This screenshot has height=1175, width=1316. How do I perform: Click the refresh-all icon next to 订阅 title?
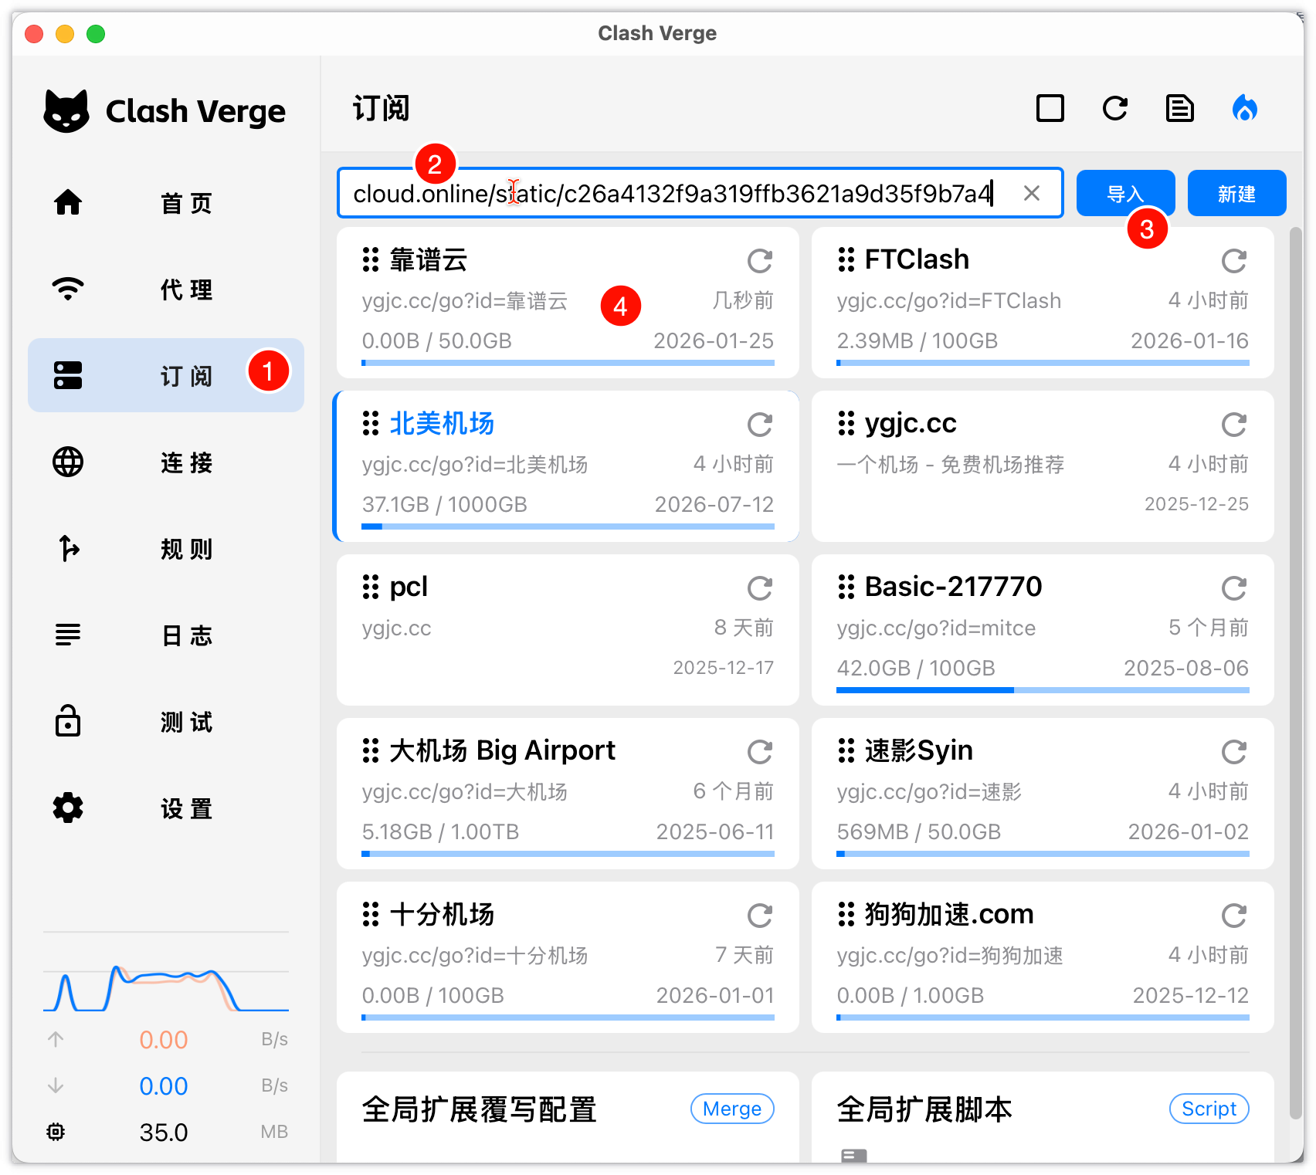pos(1114,108)
